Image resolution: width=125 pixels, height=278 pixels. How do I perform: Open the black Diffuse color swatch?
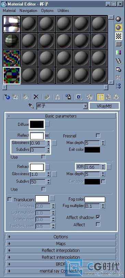(37, 124)
